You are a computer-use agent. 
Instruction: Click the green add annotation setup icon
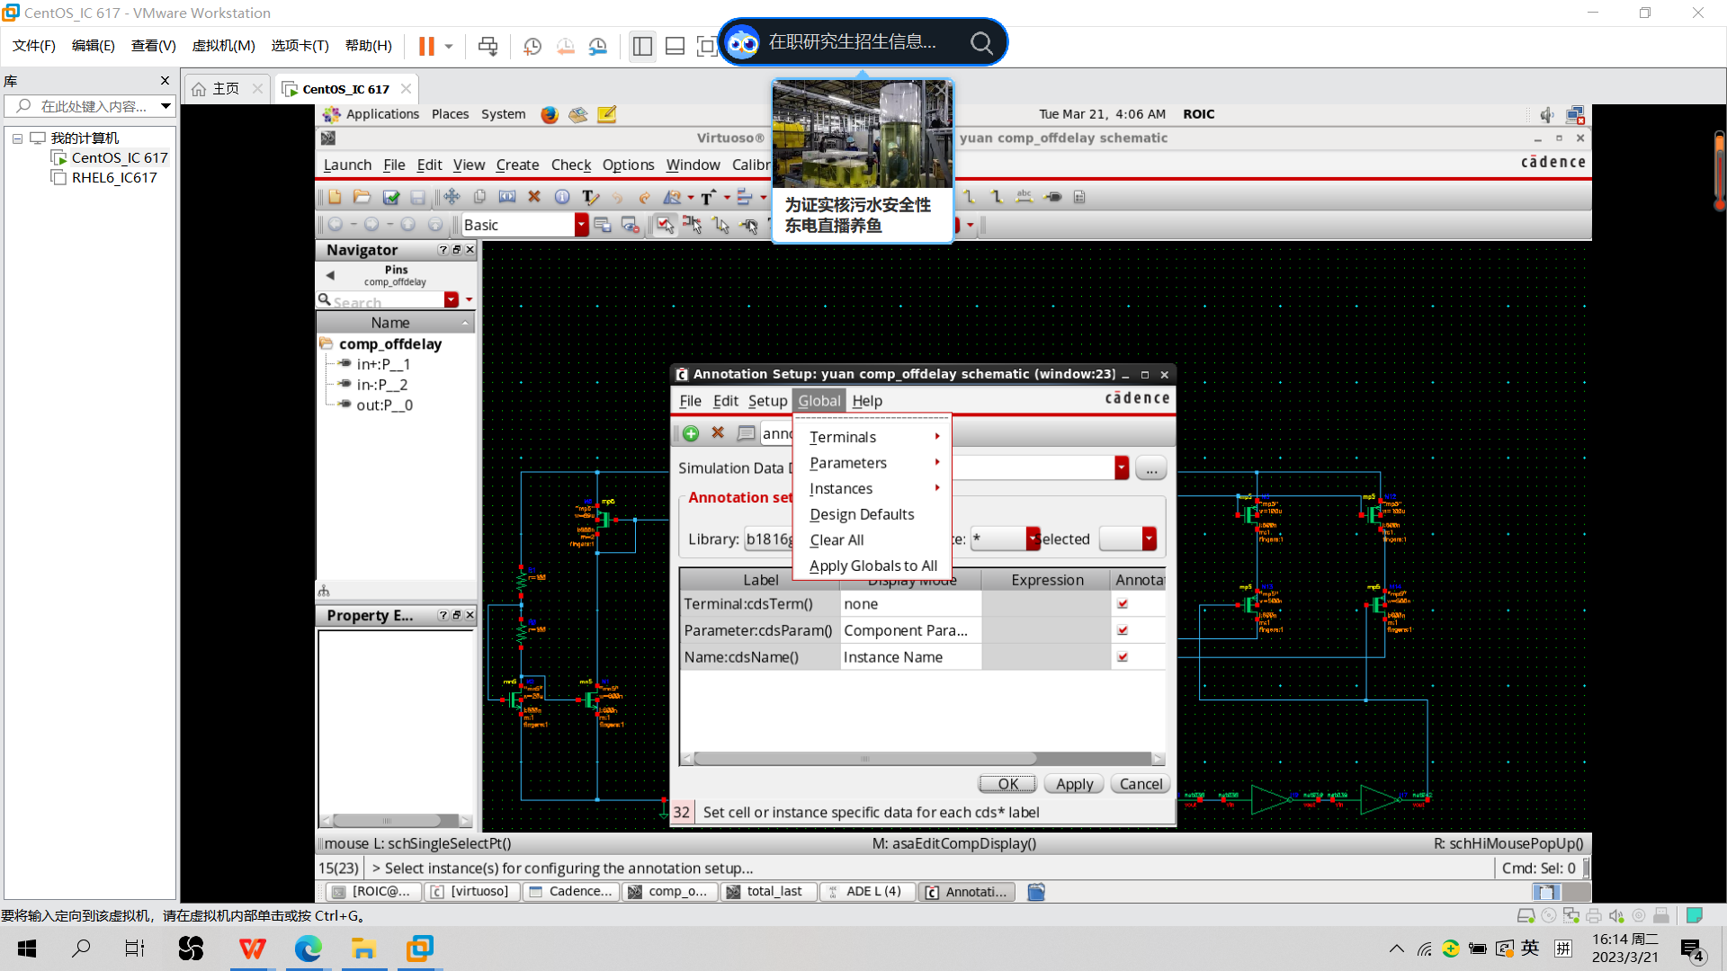coord(691,433)
